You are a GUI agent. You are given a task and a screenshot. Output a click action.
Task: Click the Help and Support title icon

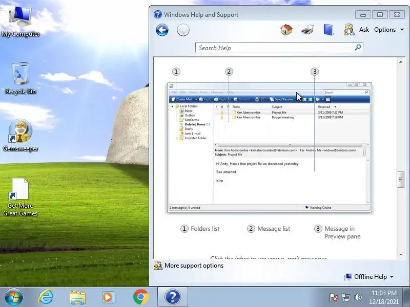[158, 14]
